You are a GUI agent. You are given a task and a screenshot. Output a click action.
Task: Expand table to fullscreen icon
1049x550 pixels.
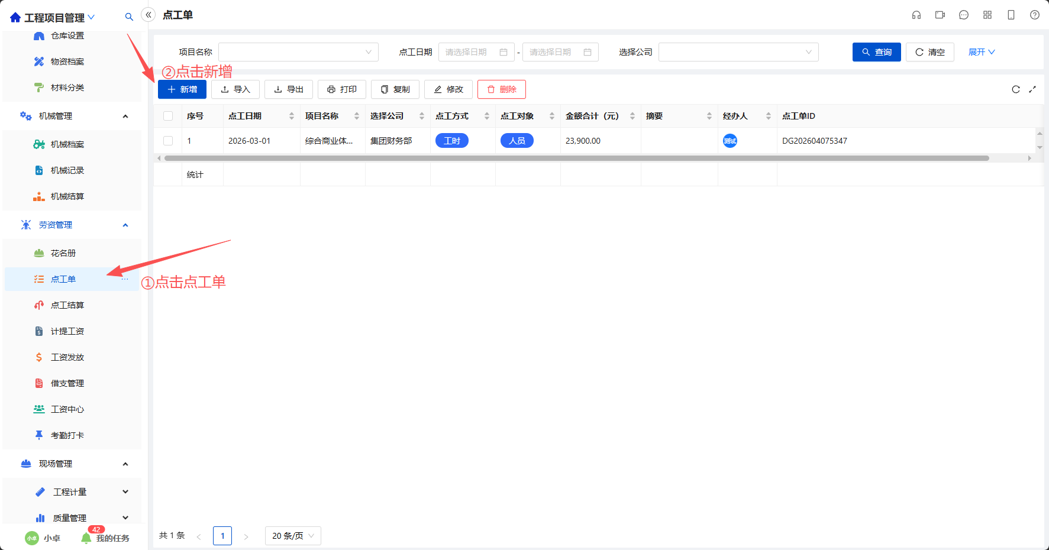pyautogui.click(x=1032, y=89)
